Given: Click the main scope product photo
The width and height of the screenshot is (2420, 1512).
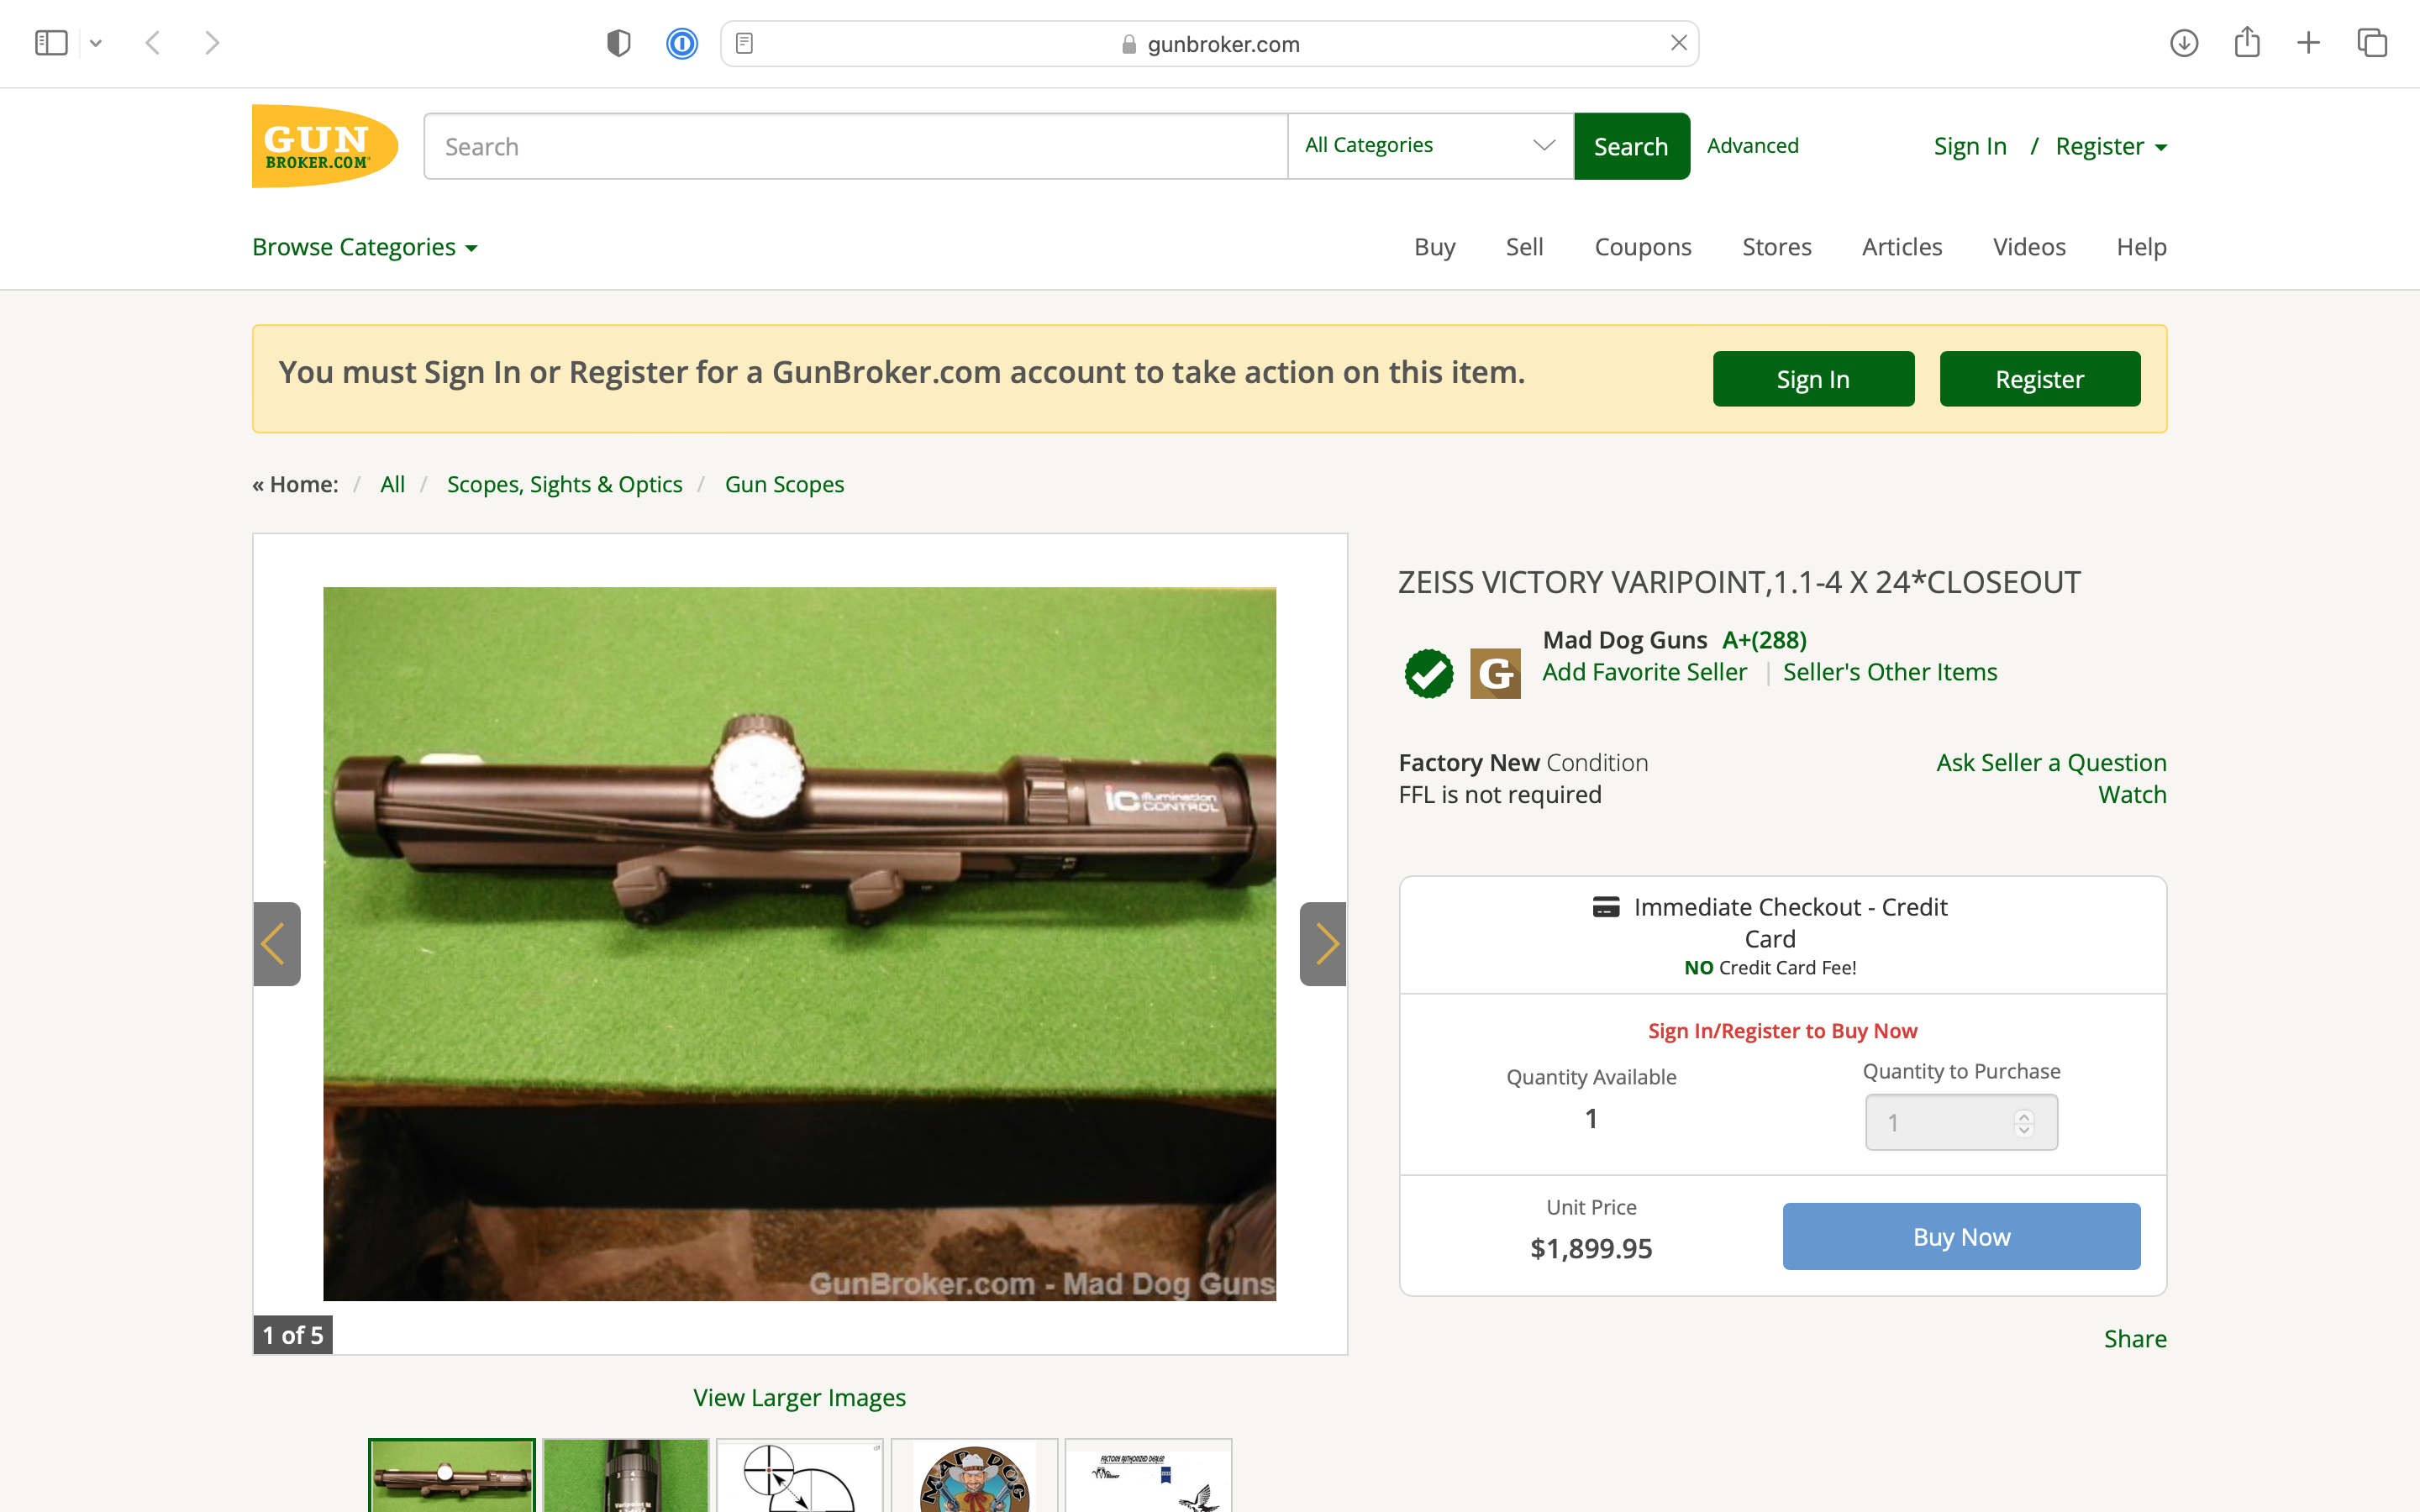Looking at the screenshot, I should (x=799, y=943).
